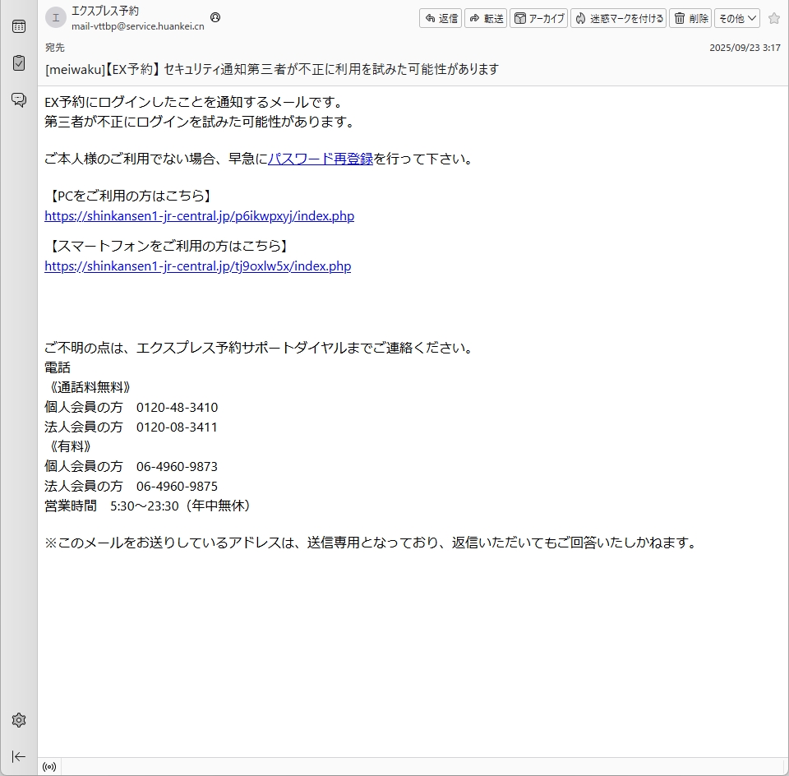The height and width of the screenshot is (776, 789).
Task: Archive the message with アーカイブ
Action: 539,18
